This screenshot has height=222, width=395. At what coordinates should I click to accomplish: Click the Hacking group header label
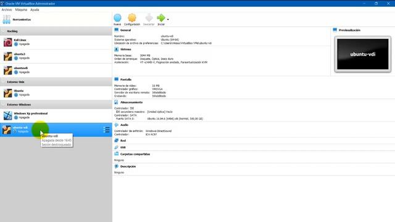[12, 31]
